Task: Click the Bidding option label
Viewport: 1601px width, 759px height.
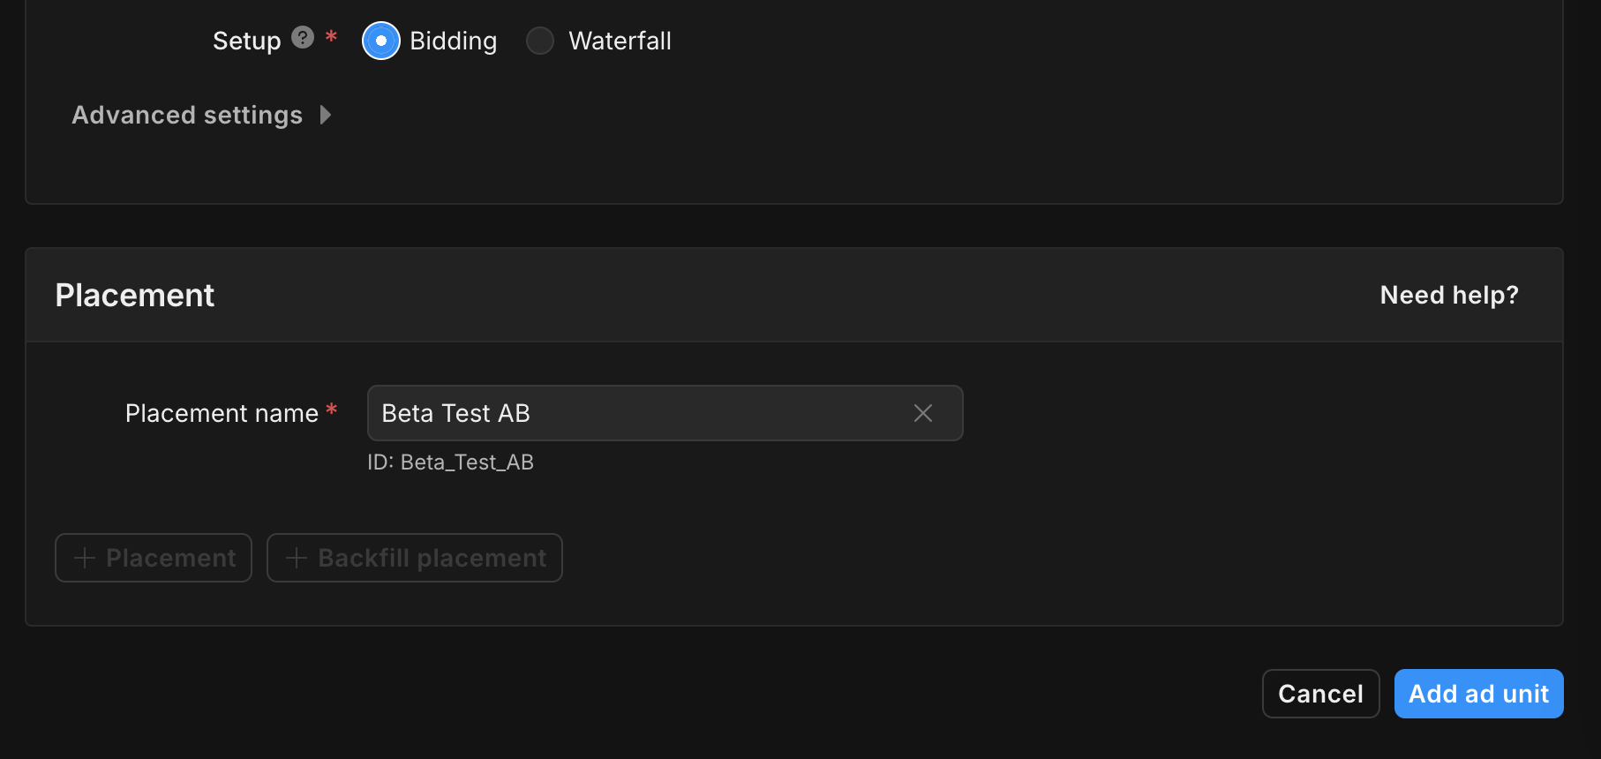Action: pos(453,41)
